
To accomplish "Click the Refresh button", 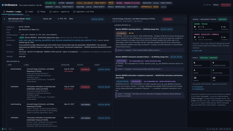I will [216, 5].
